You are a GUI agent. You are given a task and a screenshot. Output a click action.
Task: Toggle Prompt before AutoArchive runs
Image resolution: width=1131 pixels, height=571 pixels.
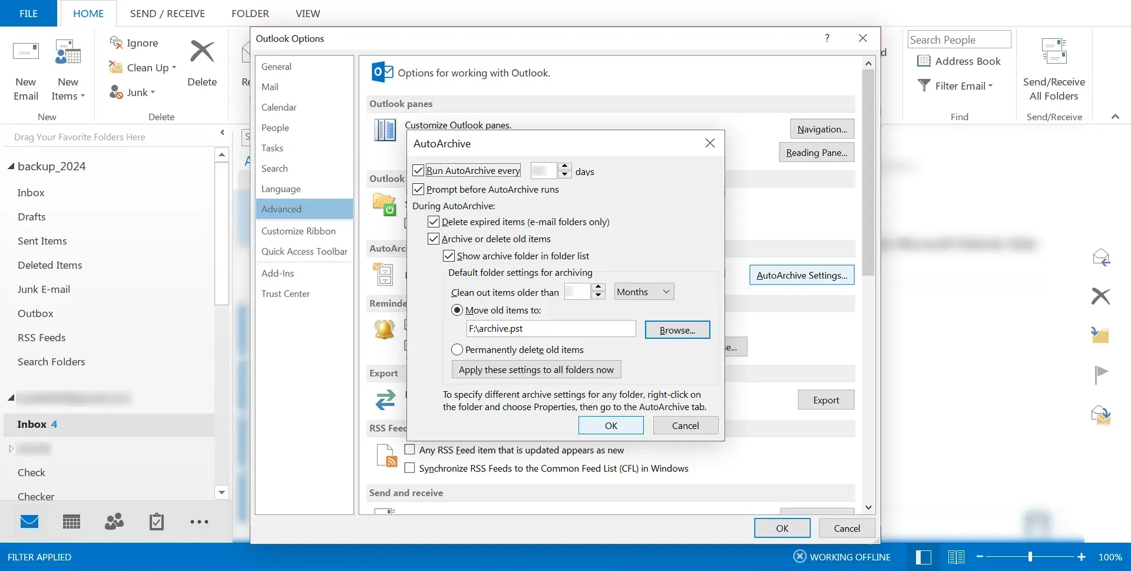coord(418,189)
